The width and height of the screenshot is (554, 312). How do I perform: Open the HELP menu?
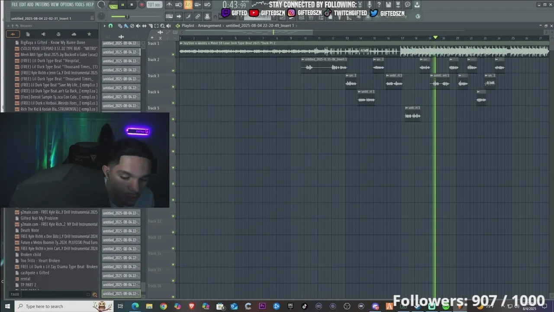[x=90, y=4]
